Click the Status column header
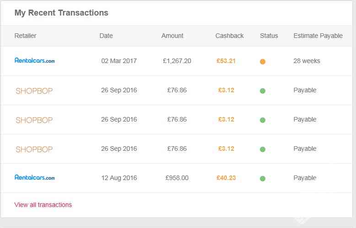The height and width of the screenshot is (228, 356). click(x=269, y=36)
